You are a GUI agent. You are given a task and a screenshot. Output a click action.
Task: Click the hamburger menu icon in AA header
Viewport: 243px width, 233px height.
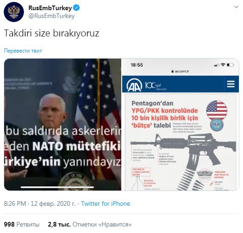click(x=231, y=84)
